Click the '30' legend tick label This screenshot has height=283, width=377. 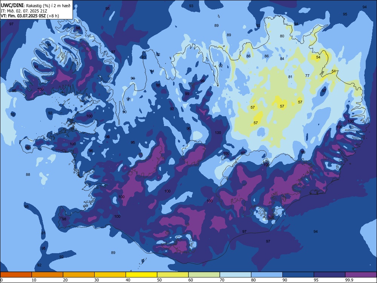click(97, 280)
